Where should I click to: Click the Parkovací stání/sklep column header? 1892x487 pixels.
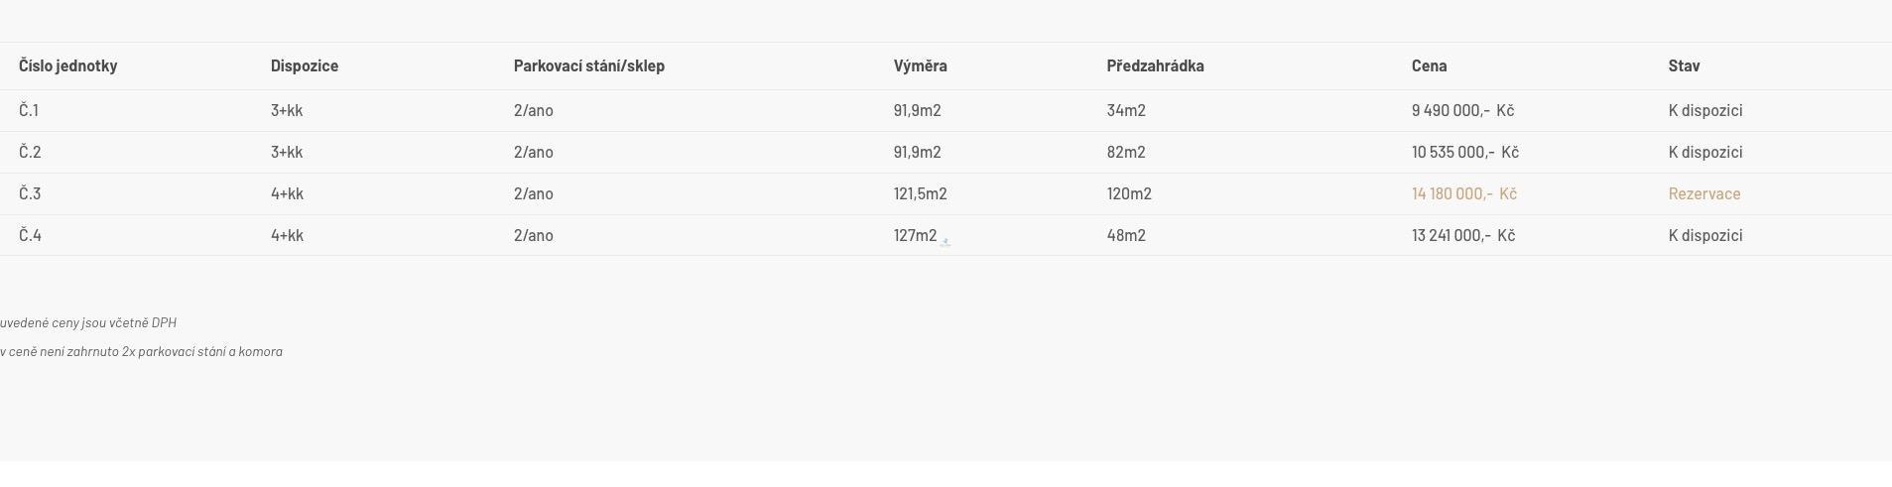tap(589, 65)
